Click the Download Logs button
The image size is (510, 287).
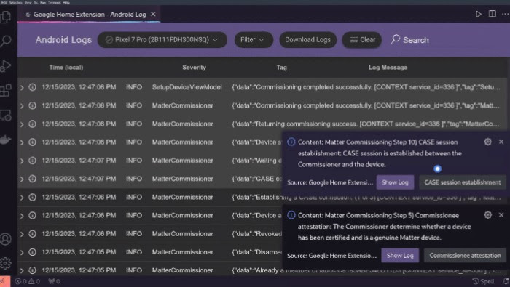(x=307, y=40)
